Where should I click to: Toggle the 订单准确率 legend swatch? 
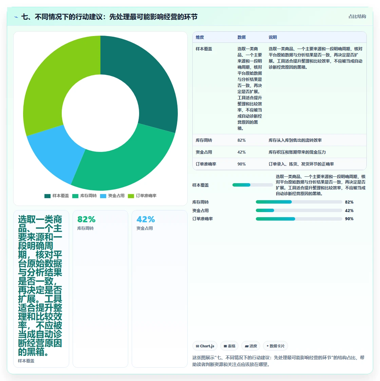pos(131,196)
